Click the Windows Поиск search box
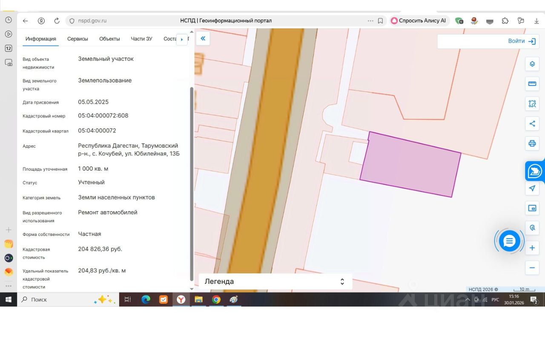 click(x=68, y=300)
